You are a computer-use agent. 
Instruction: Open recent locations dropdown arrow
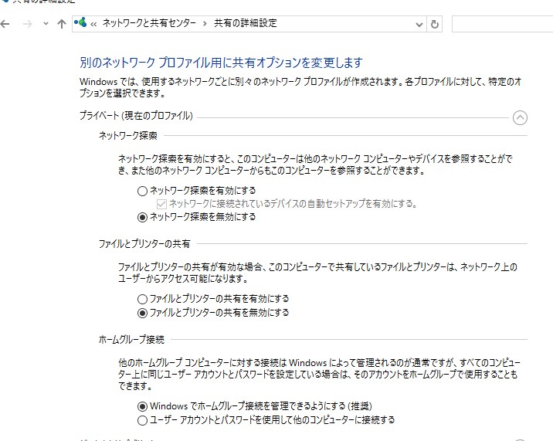click(x=46, y=24)
